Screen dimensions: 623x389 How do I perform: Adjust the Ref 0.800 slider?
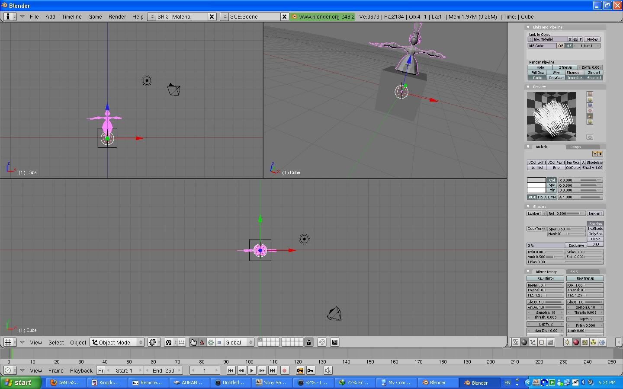click(566, 214)
